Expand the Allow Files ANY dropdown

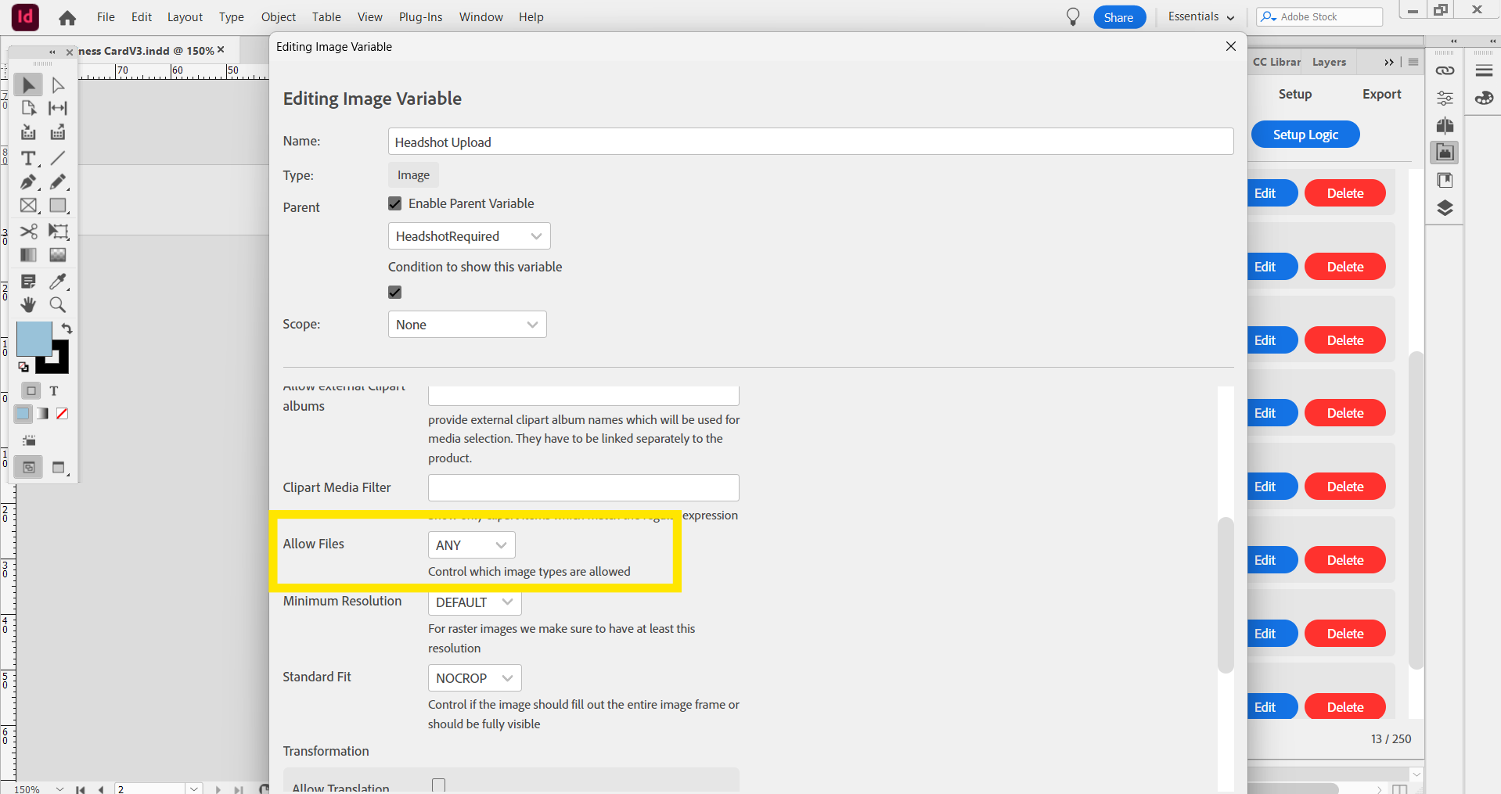471,545
